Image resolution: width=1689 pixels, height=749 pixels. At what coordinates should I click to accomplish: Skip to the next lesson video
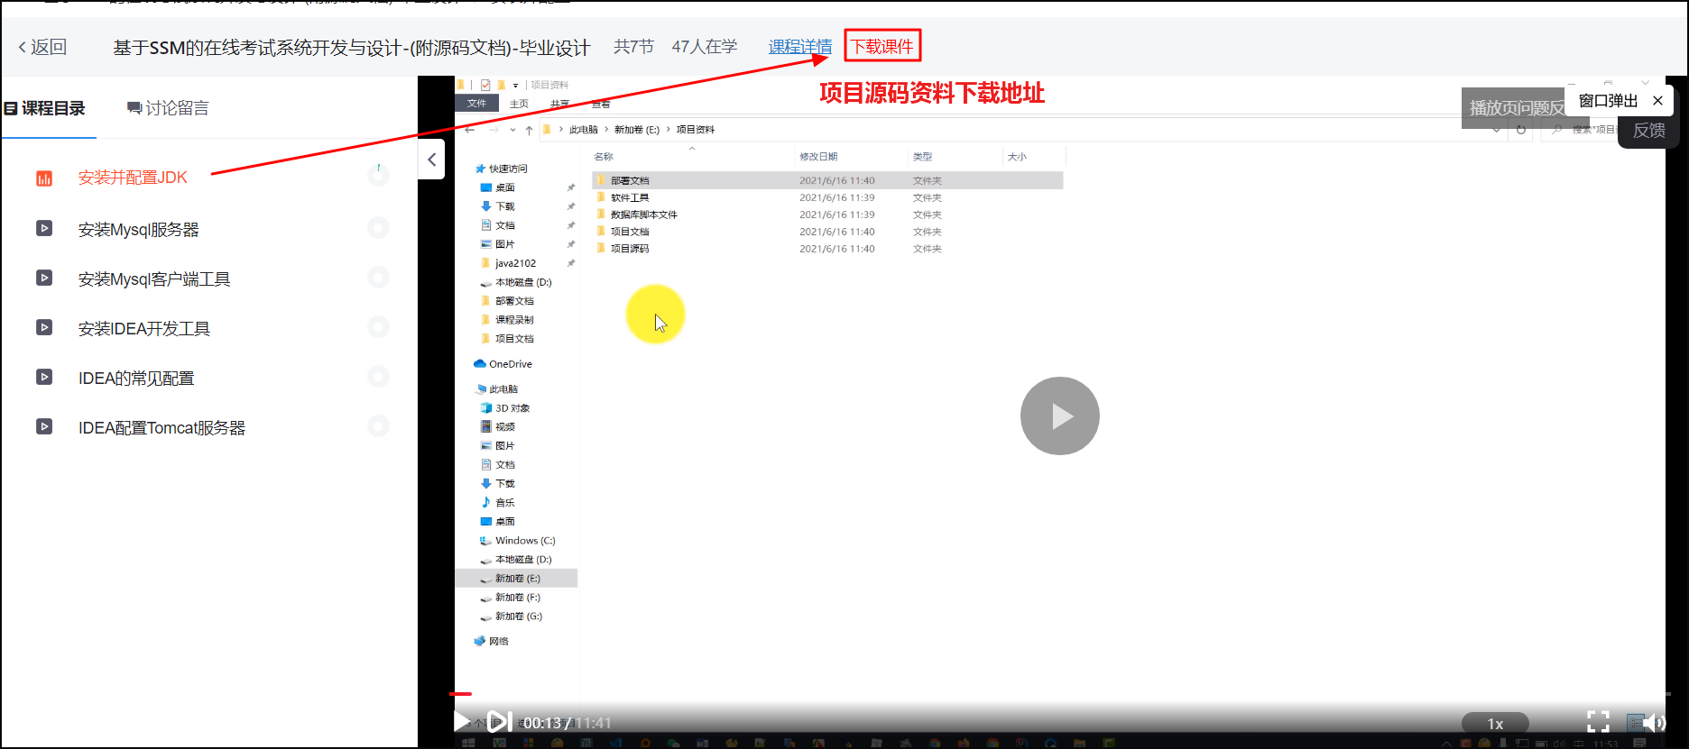click(x=499, y=721)
